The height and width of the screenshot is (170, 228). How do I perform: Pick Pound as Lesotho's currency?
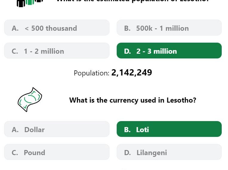[57, 152]
